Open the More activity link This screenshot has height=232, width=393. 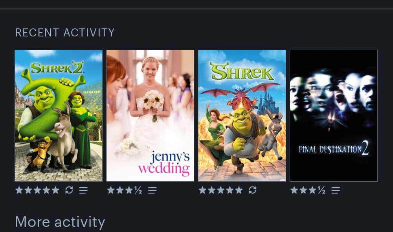(x=60, y=222)
